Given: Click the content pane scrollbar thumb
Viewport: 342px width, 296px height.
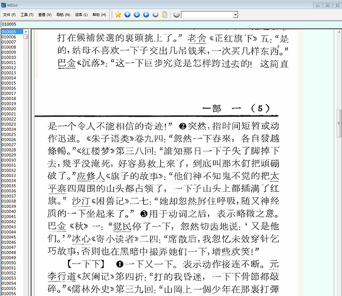Looking at the screenshot, I should (x=340, y=124).
